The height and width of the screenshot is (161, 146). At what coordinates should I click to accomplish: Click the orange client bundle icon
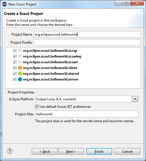(20, 68)
